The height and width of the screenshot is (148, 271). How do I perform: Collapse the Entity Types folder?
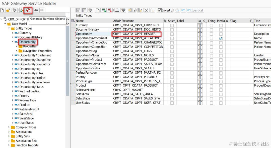point(9,28)
